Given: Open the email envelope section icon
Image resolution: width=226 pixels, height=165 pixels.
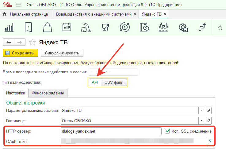Looking at the screenshot, I should click(x=163, y=27).
